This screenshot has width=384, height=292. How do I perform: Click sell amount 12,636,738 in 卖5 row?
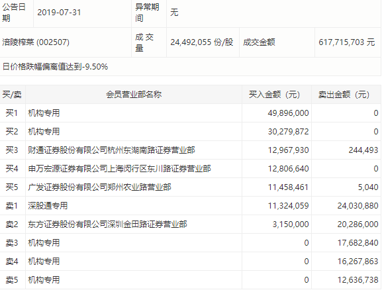(x=358, y=280)
